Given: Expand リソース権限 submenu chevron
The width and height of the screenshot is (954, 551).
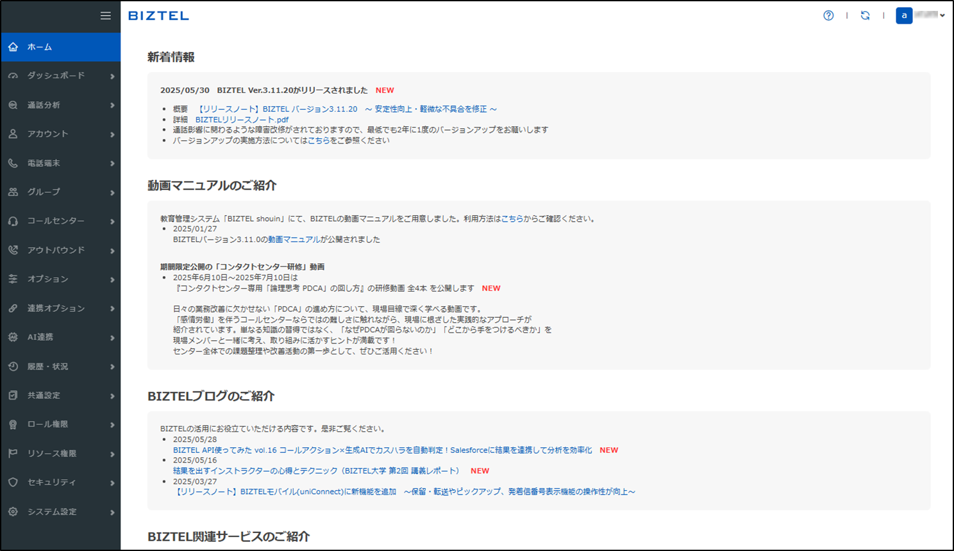Looking at the screenshot, I should [112, 454].
